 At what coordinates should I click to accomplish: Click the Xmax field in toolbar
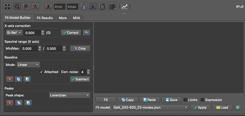72,7
